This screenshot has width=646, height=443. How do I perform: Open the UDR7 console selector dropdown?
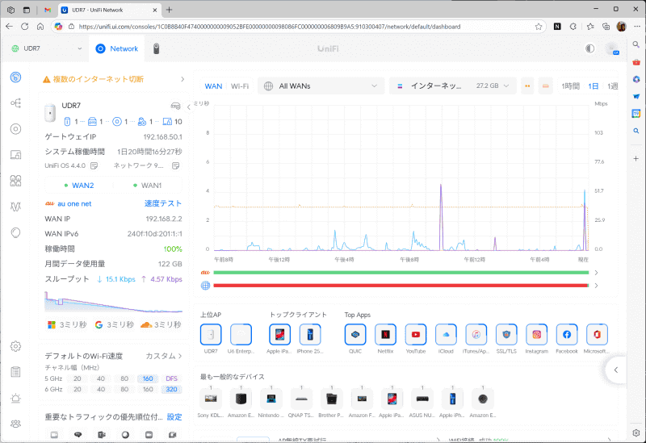[46, 48]
